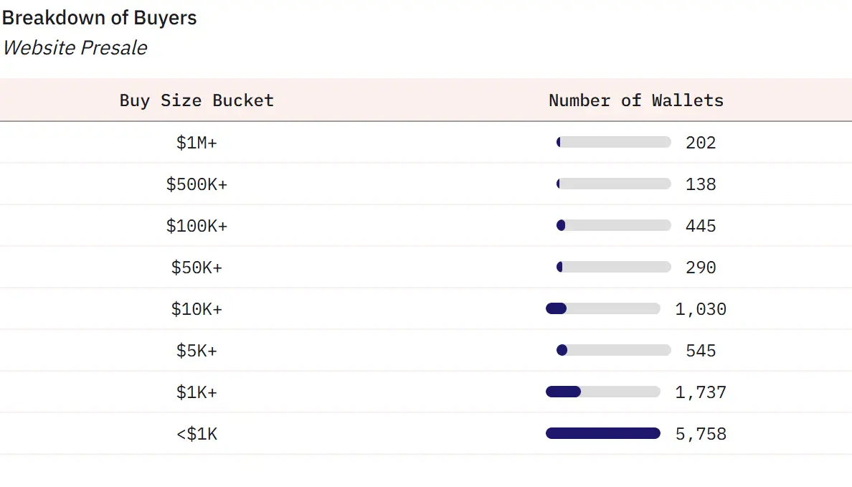Click the wallet count value 138
Screen dimensions: 852x487
tap(701, 184)
